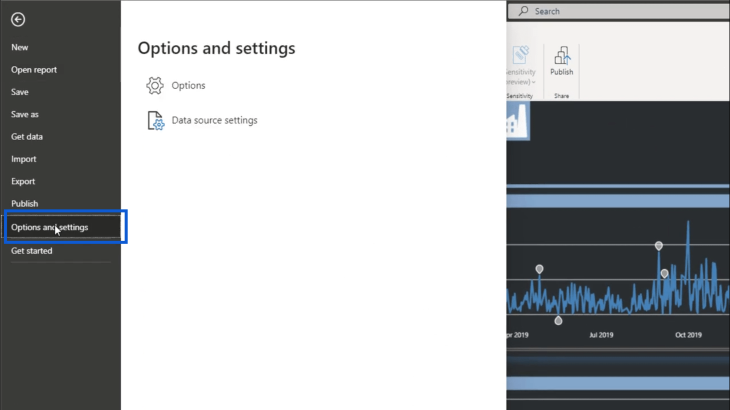Select Open report in File menu

(x=34, y=69)
